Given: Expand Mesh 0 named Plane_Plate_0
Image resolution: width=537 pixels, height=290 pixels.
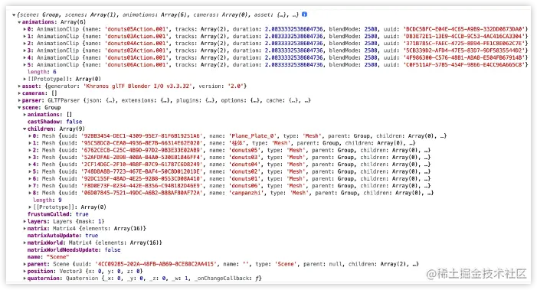Looking at the screenshot, I should 30,135.
